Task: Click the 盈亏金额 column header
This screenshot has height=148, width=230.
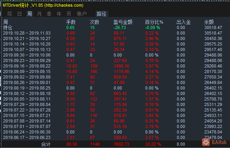Action: coord(123,22)
